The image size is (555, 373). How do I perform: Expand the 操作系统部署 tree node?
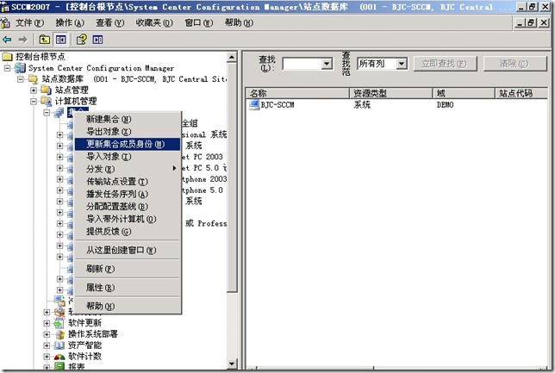tap(47, 334)
